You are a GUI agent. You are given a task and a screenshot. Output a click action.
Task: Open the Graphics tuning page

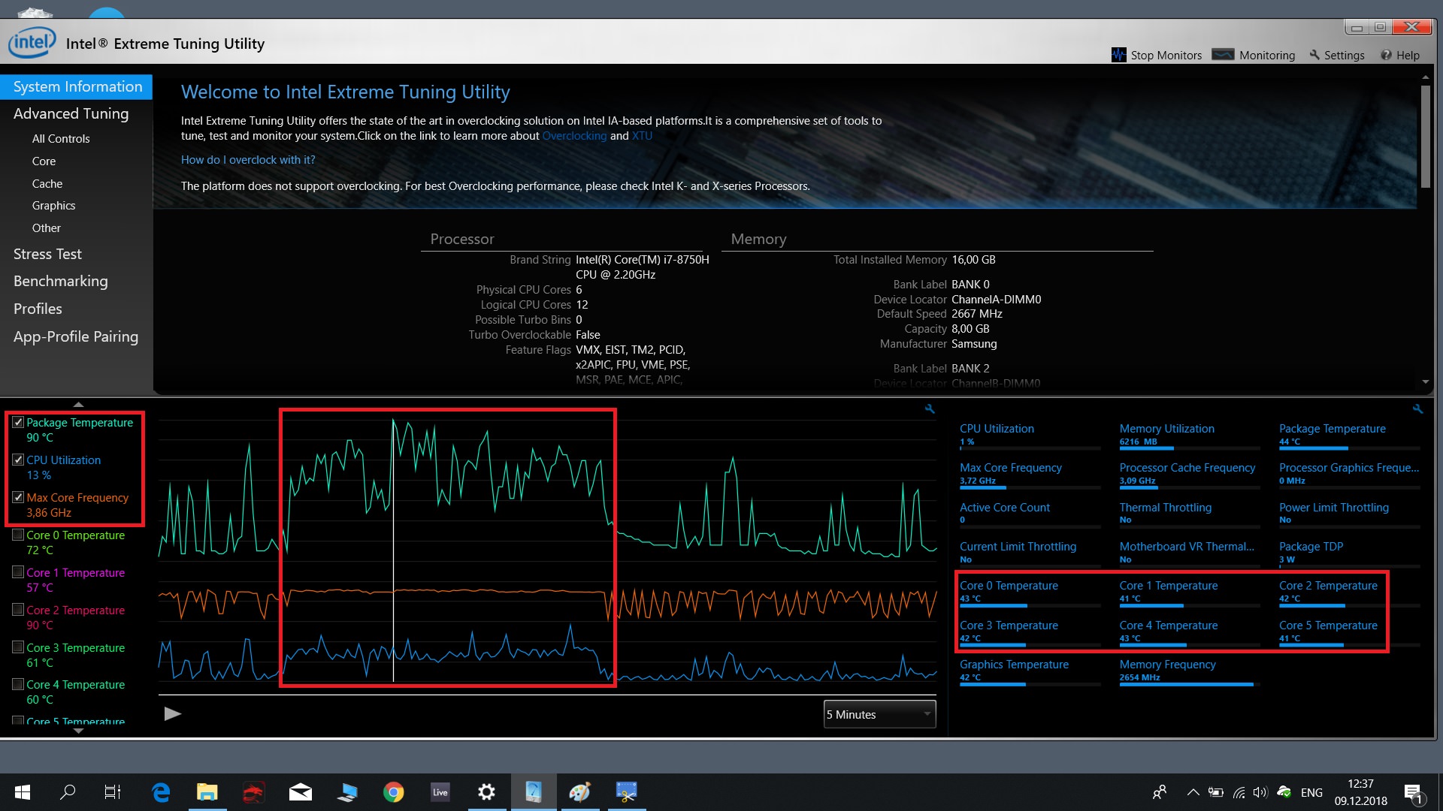tap(53, 205)
